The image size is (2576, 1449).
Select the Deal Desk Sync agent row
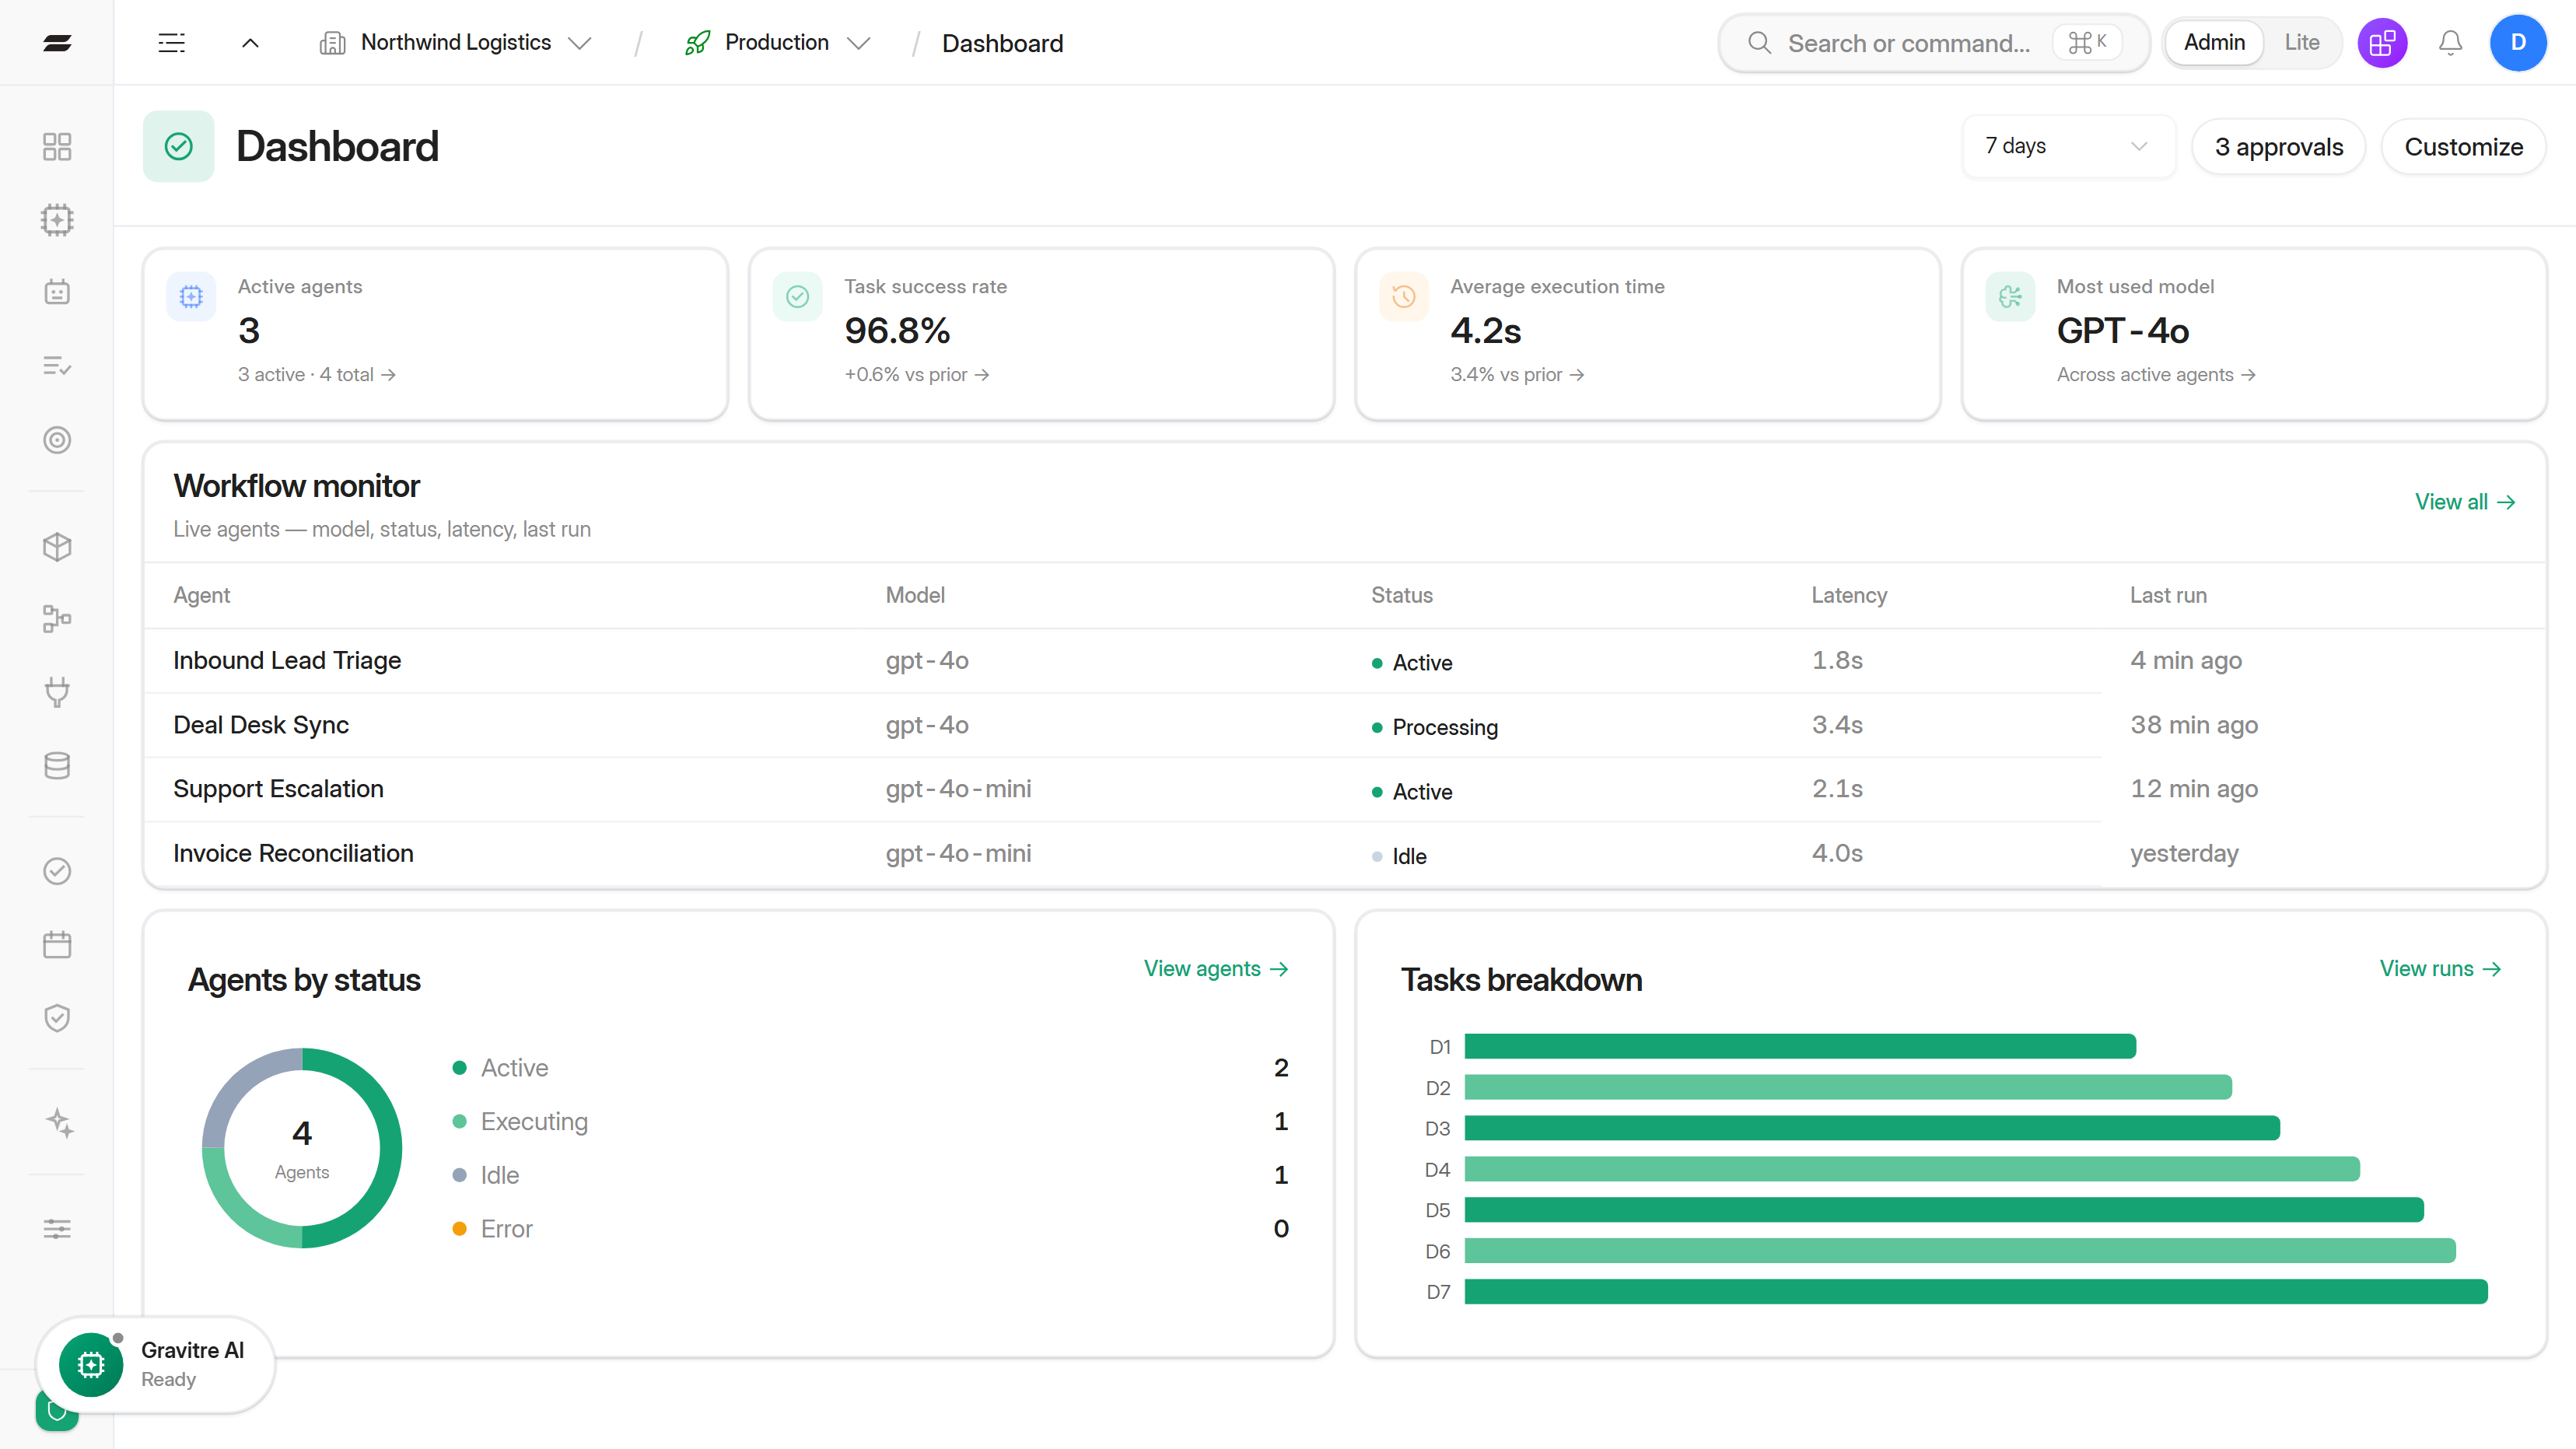point(1344,725)
